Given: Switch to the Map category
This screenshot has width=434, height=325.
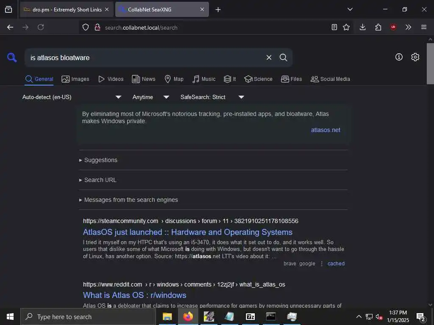Looking at the screenshot, I should (x=174, y=79).
